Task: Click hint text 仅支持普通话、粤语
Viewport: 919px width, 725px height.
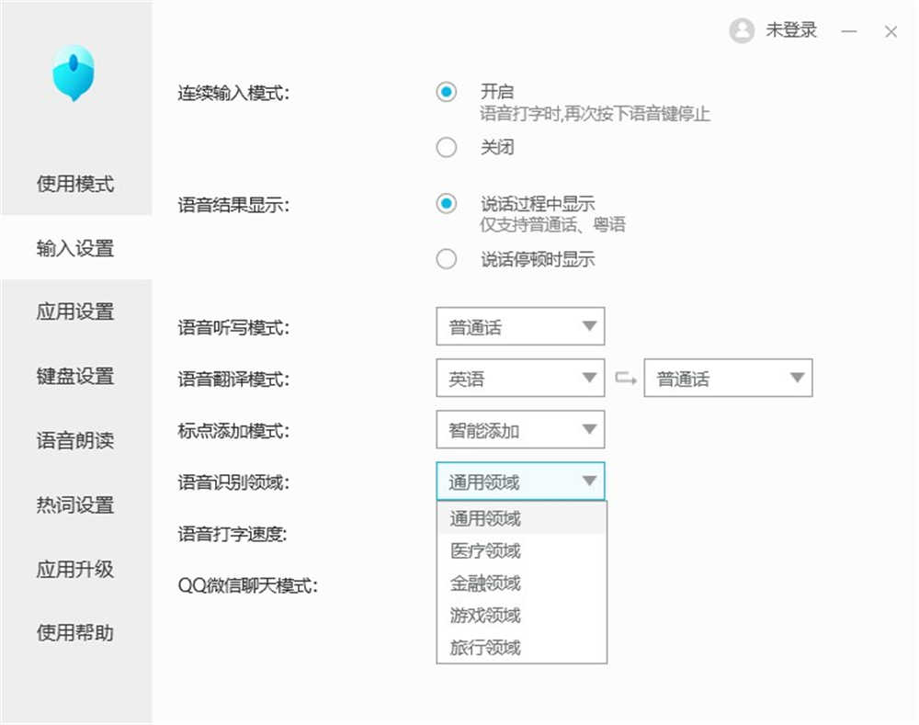Action: coord(552,224)
